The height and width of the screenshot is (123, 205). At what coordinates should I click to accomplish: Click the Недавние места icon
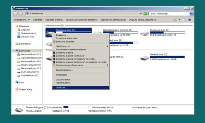(19, 33)
